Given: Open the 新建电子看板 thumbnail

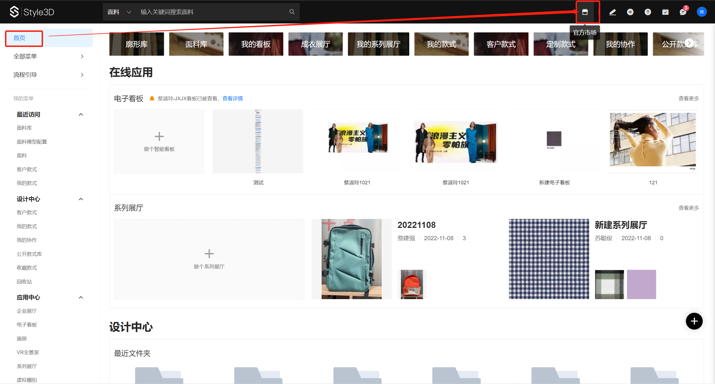Looking at the screenshot, I should pos(554,141).
